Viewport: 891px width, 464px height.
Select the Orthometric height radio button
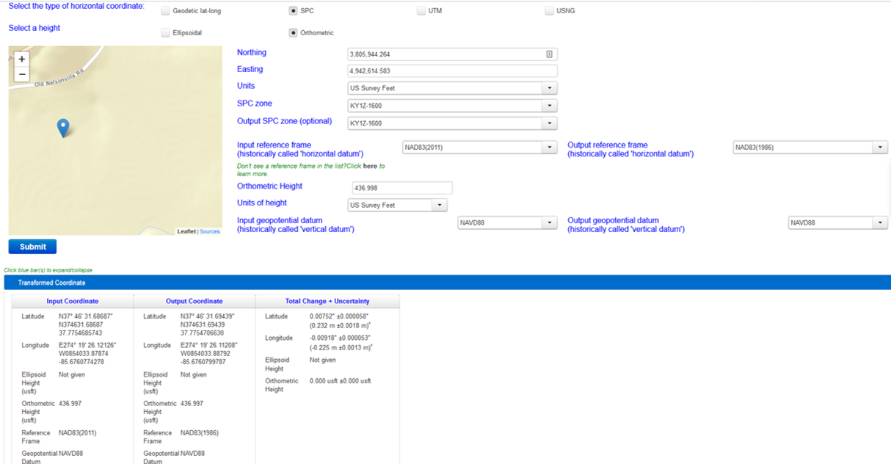293,32
